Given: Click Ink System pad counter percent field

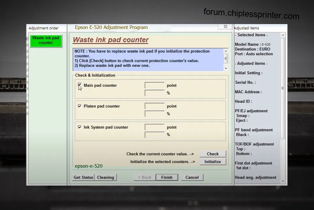Looking at the screenshot, I should click(x=154, y=135).
